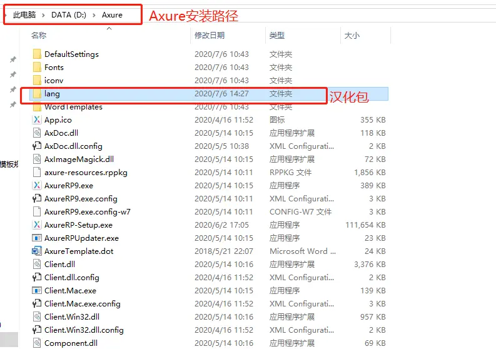Click the AxDoc.dll.config file icon

(x=37, y=146)
